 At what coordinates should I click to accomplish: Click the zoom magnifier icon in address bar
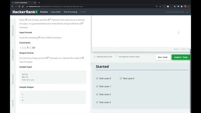(156, 6)
